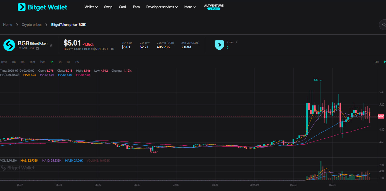Click the 24h vol(USDT) 2.03M value
The width and height of the screenshot is (386, 191).
[186, 47]
